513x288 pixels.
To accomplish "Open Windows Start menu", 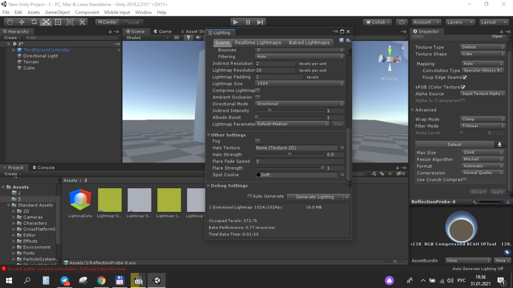I will pos(9,280).
